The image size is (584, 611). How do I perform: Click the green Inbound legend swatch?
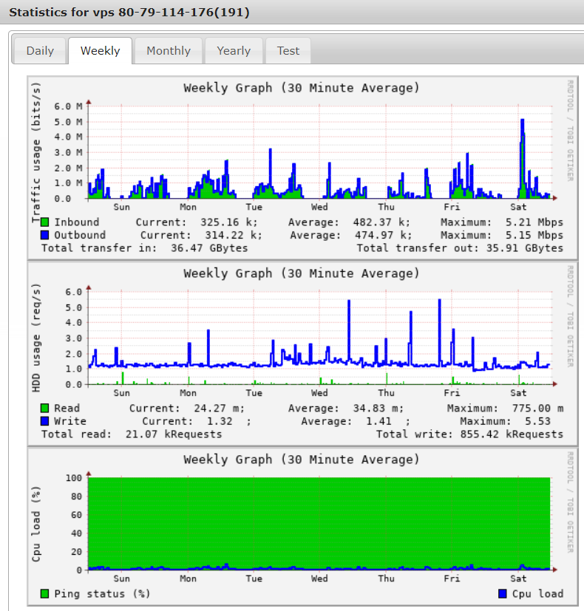click(45, 222)
